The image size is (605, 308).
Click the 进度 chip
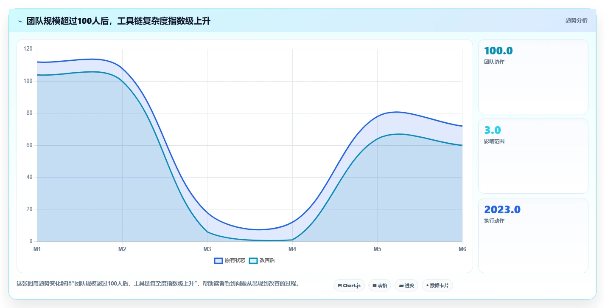click(406, 285)
